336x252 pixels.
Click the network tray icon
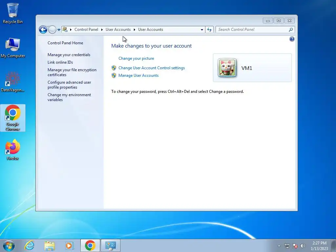pos(287,246)
